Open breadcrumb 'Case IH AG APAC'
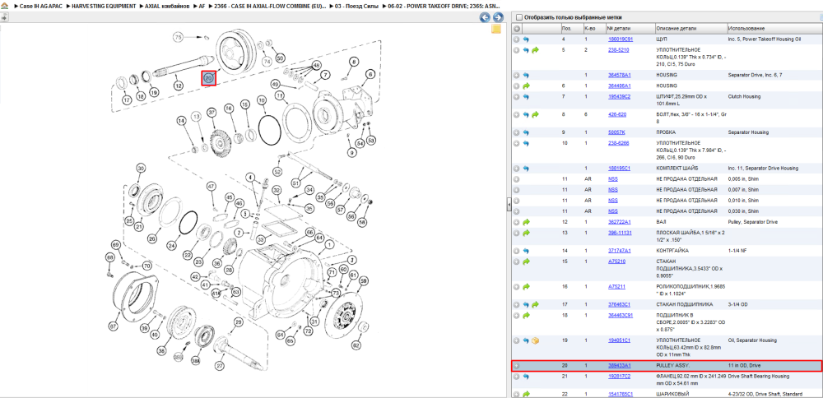The image size is (823, 398). tap(41, 5)
